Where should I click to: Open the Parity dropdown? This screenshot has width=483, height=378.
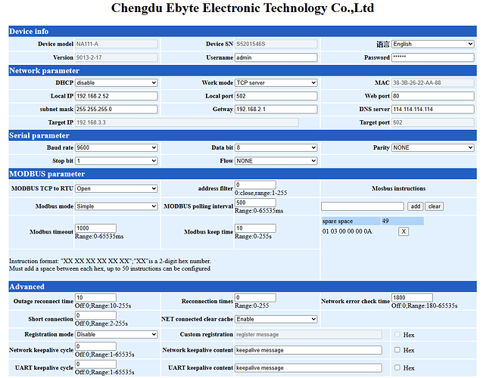click(x=432, y=147)
